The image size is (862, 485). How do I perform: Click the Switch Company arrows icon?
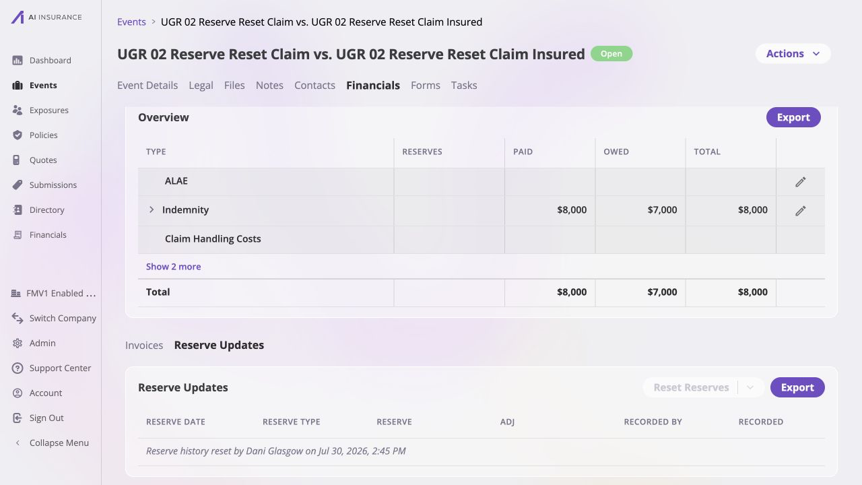point(18,319)
